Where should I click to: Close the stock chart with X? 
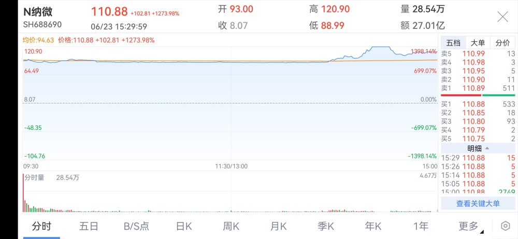pos(503,17)
